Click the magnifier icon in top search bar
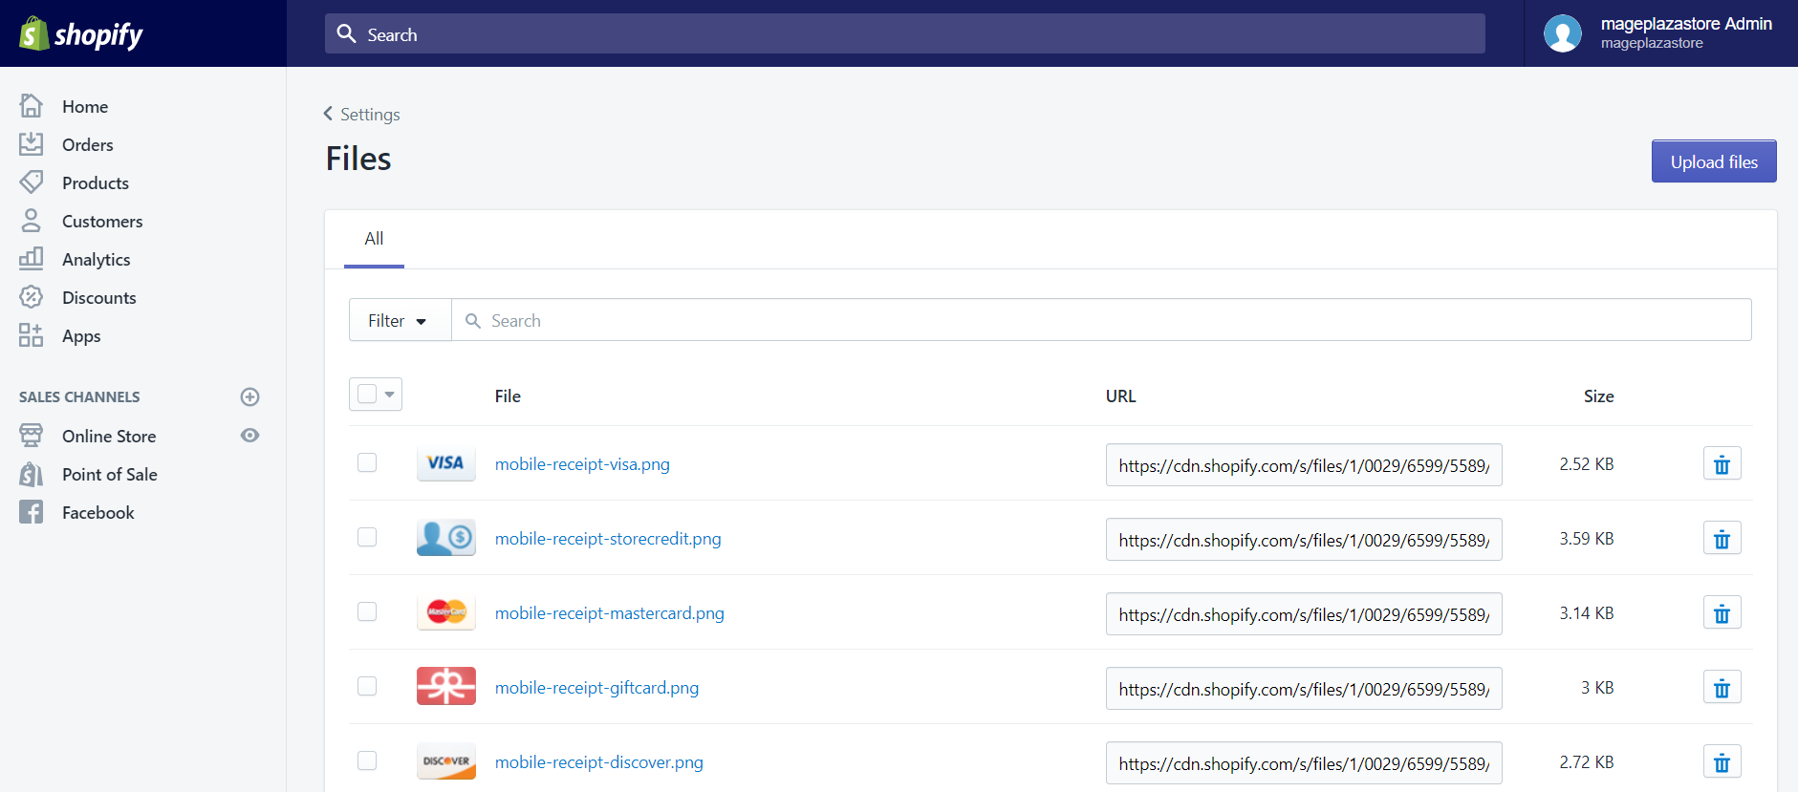Viewport: 1798px width, 792px height. pos(347,33)
